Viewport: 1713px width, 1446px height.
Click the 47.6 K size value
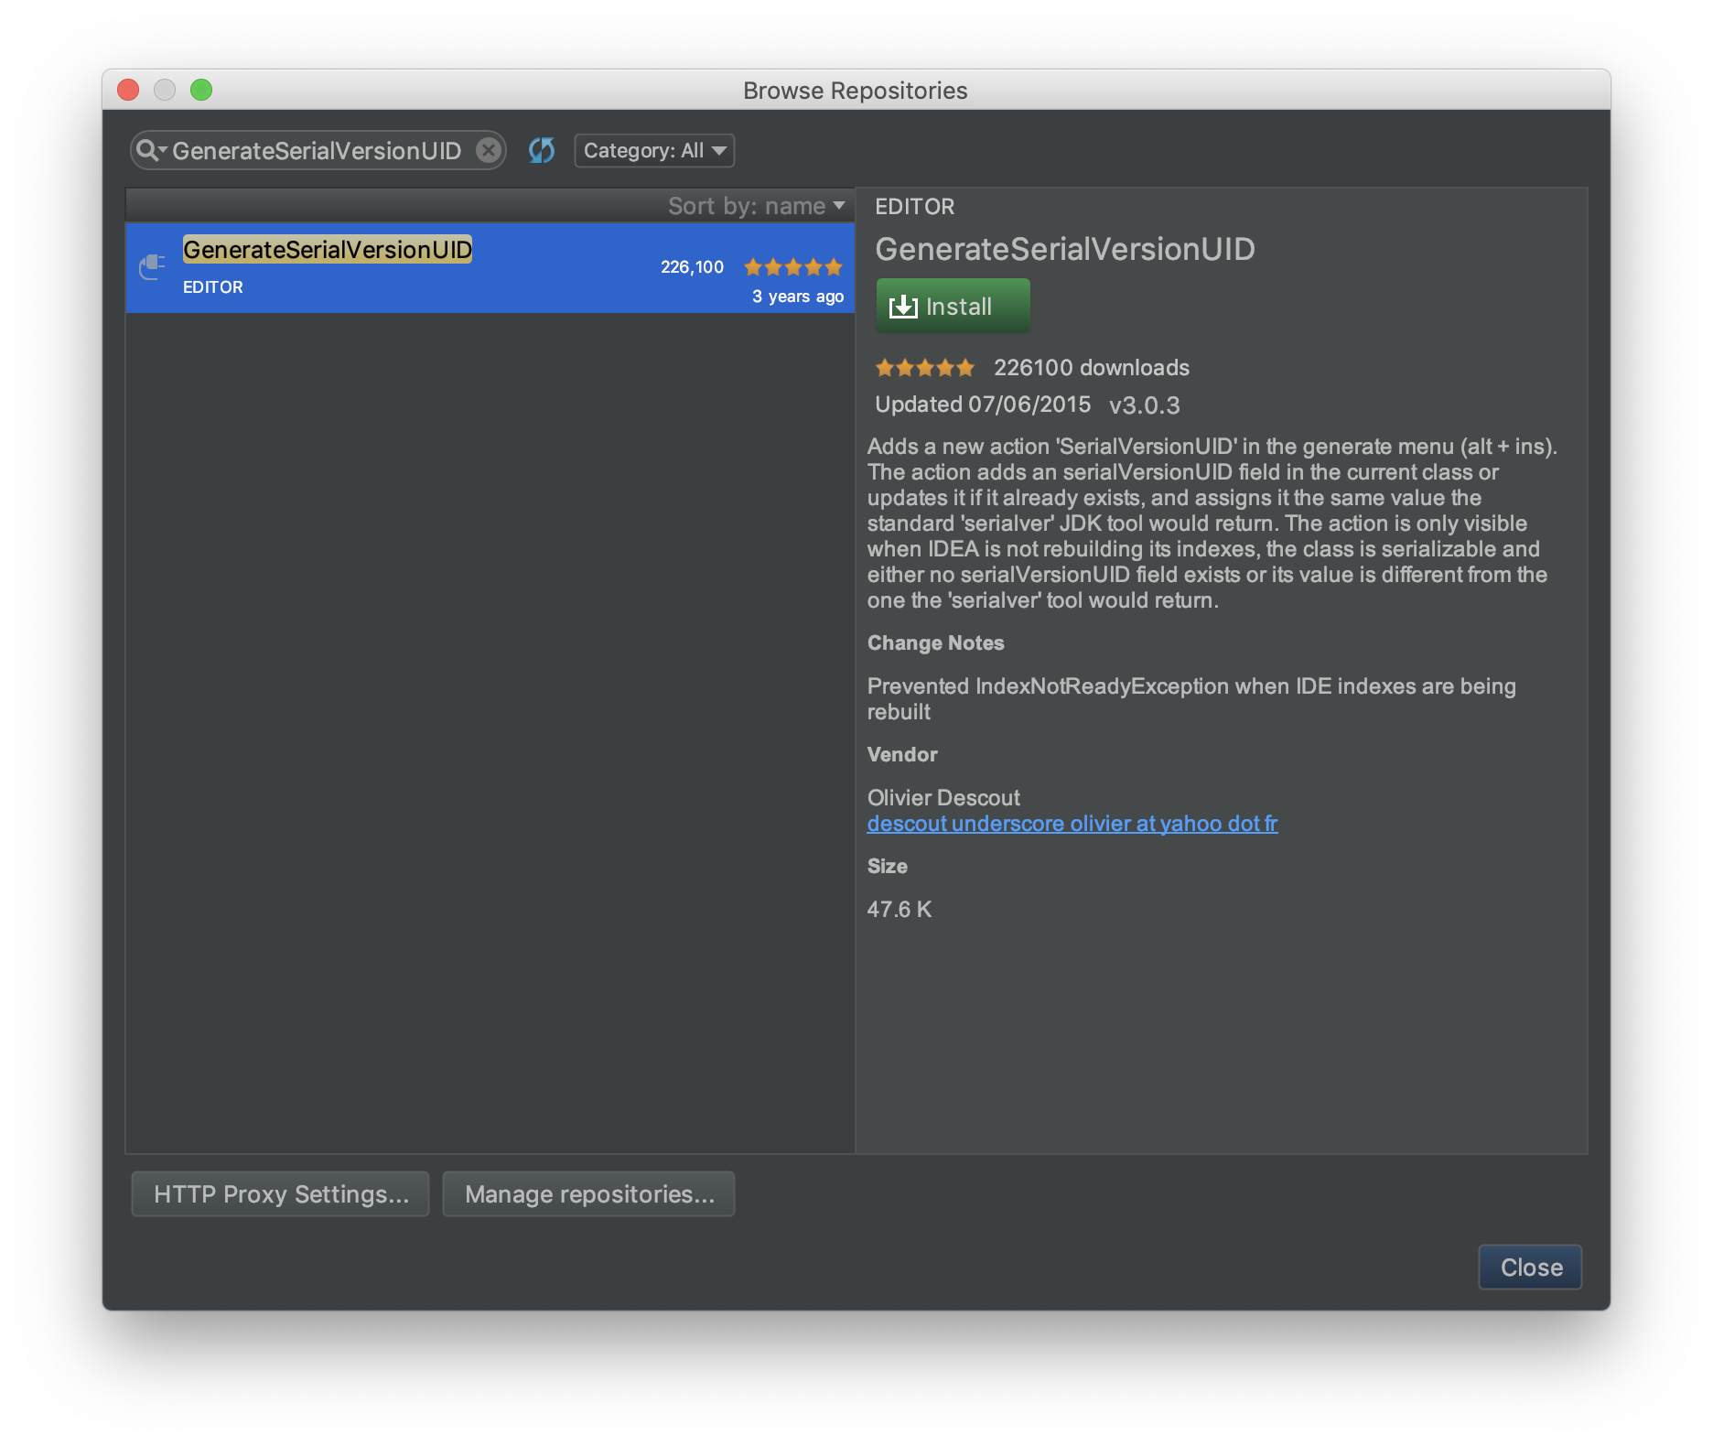pyautogui.click(x=900, y=910)
